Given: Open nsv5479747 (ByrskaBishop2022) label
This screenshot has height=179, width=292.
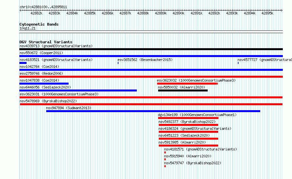Looking at the screenshot, I should click(x=193, y=163).
